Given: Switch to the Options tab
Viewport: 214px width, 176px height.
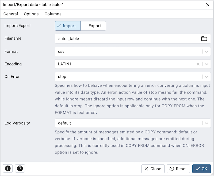Looking at the screenshot, I should pyautogui.click(x=31, y=14).
